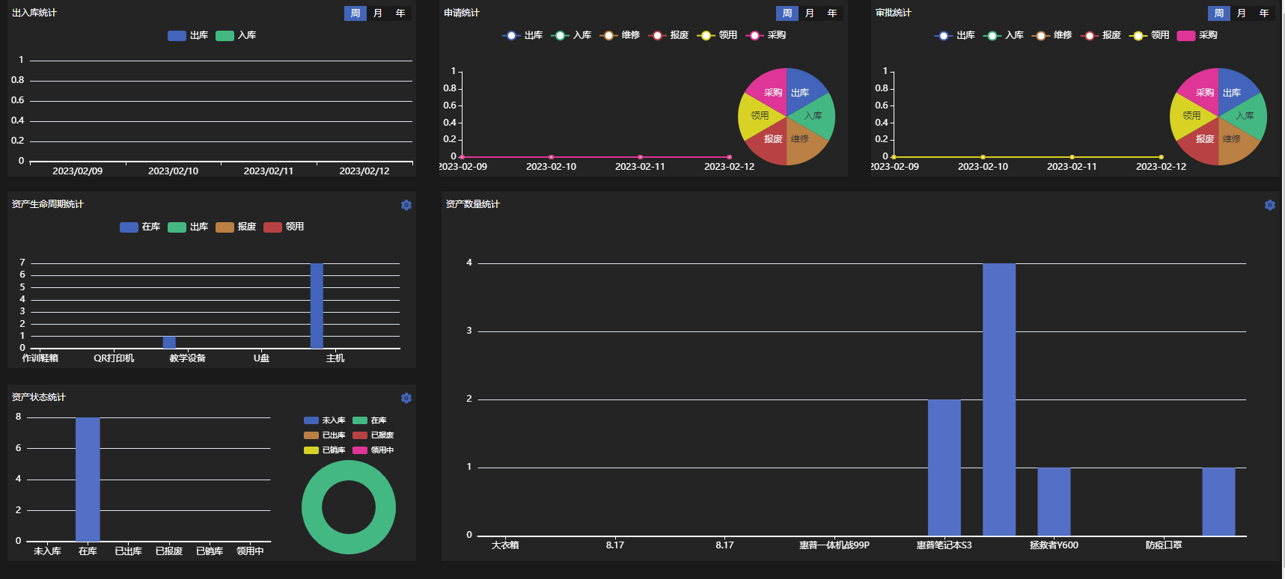
Task: Click the 惠普笔记本S3 bar of height 2
Action: pyautogui.click(x=944, y=468)
